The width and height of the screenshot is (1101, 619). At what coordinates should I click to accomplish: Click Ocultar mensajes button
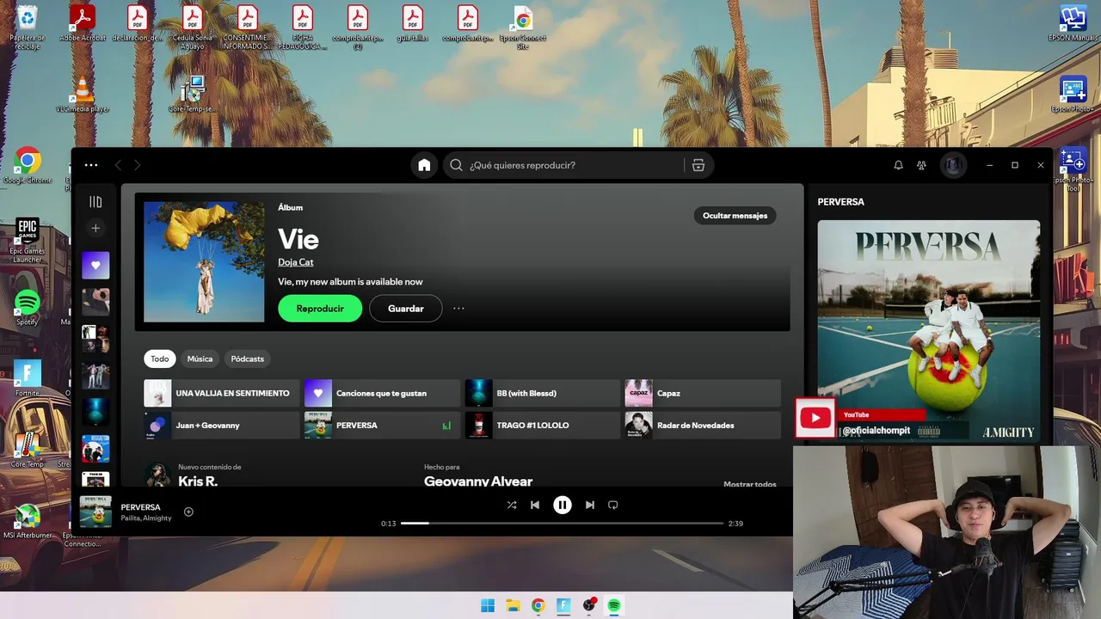click(735, 216)
